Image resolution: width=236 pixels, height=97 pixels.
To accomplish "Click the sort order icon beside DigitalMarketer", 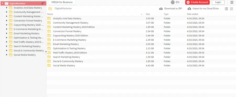I will [43, 3].
